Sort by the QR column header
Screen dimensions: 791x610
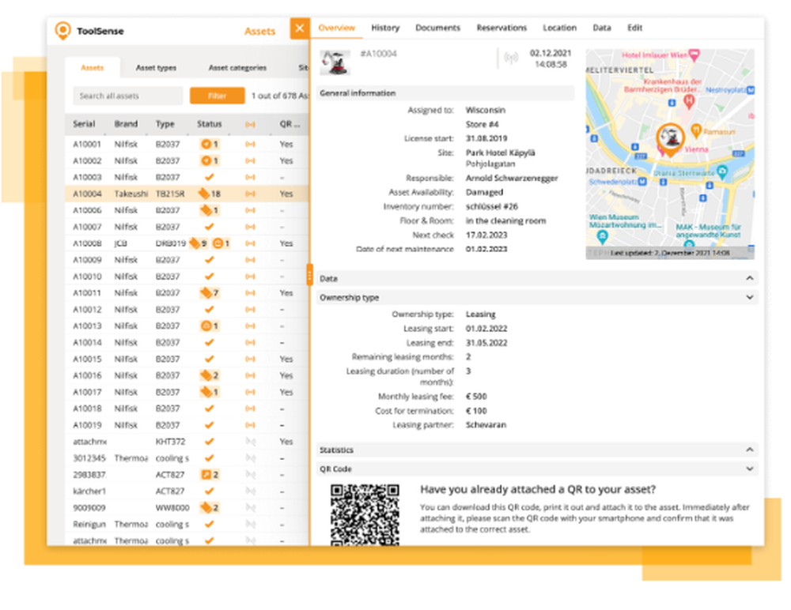point(290,124)
